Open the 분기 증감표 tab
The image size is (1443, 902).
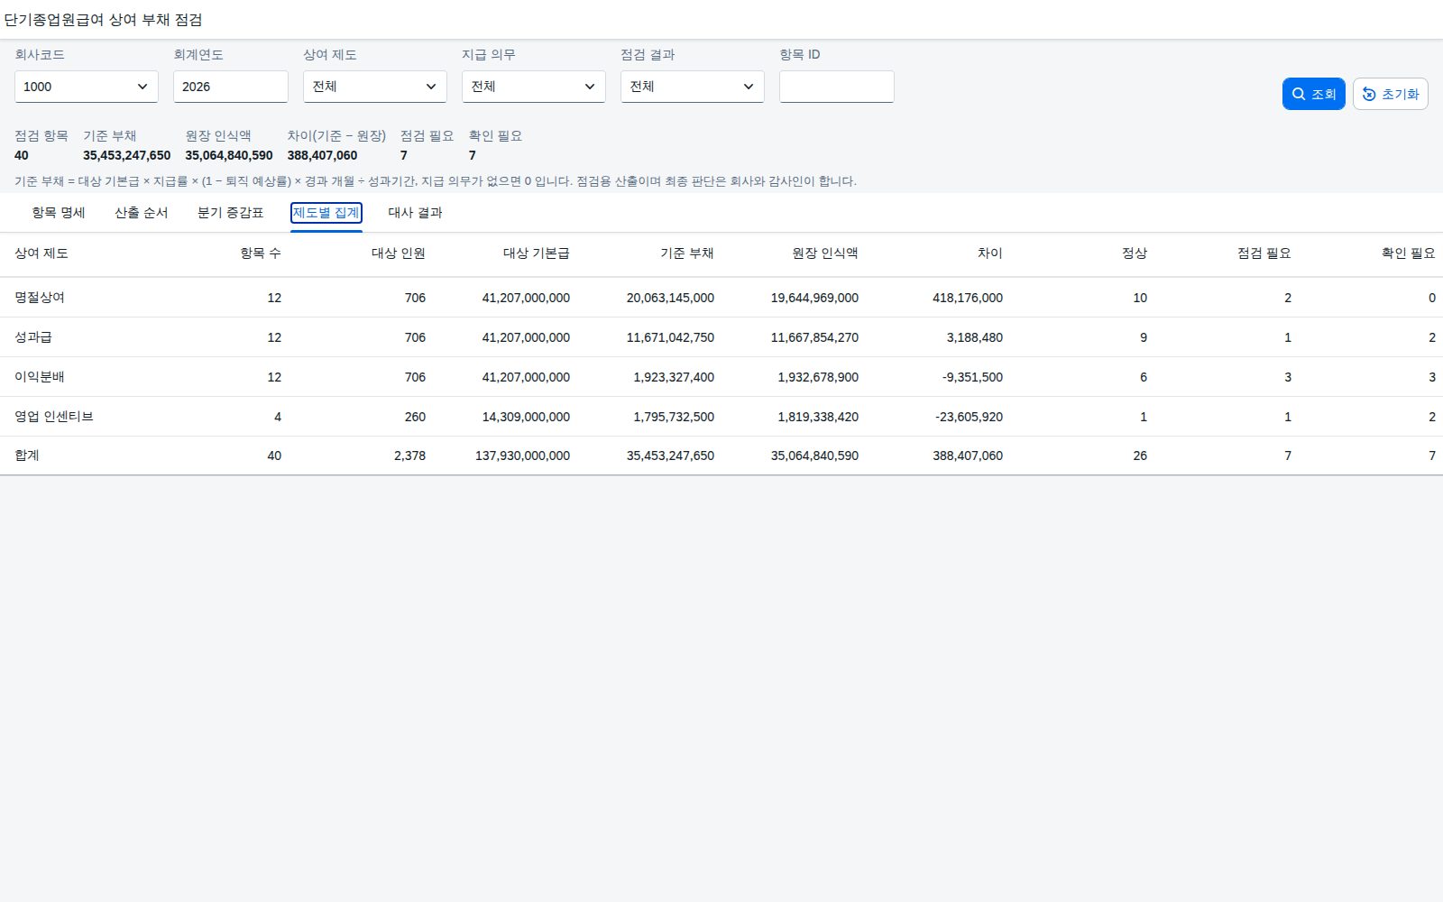pyautogui.click(x=231, y=213)
